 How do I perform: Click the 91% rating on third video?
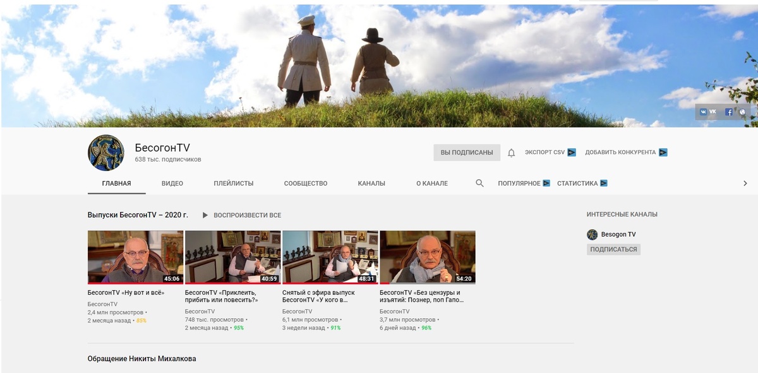click(x=335, y=328)
